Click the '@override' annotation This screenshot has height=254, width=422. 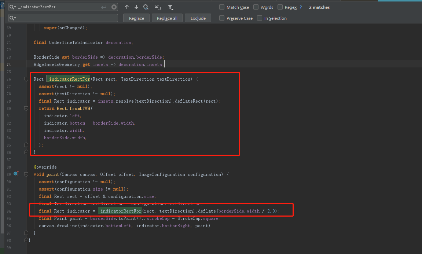45,167
